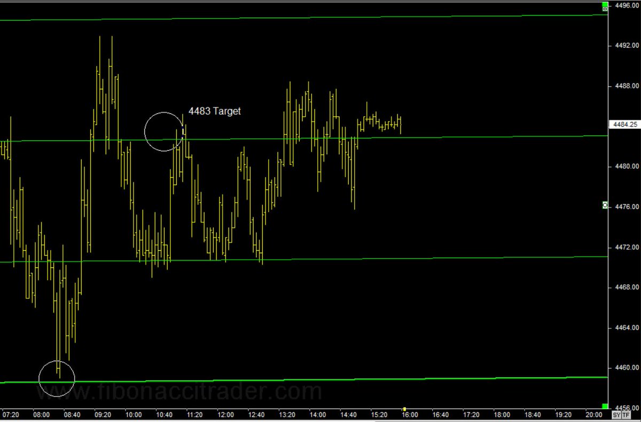Screen dimensions: 641x422
Task: Click the yellow marker near 16:00 on the time axis
Action: [x=404, y=409]
